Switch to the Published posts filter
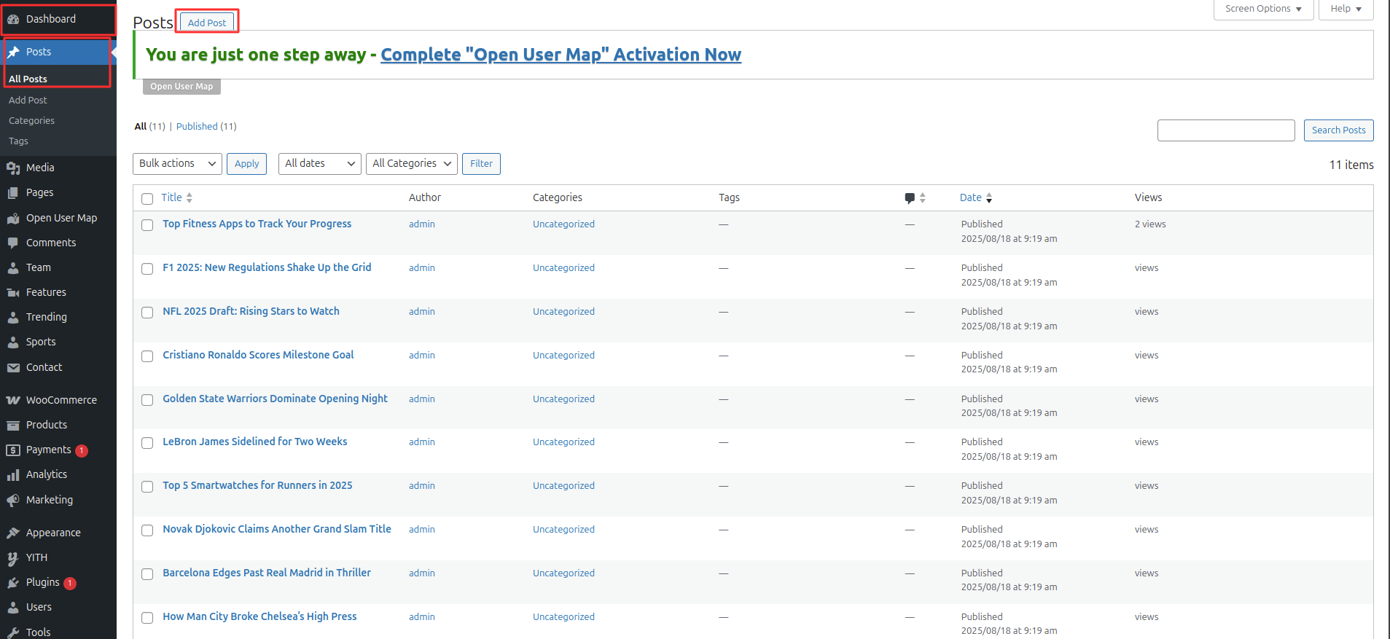Screen dimensions: 1390x639 coord(197,127)
